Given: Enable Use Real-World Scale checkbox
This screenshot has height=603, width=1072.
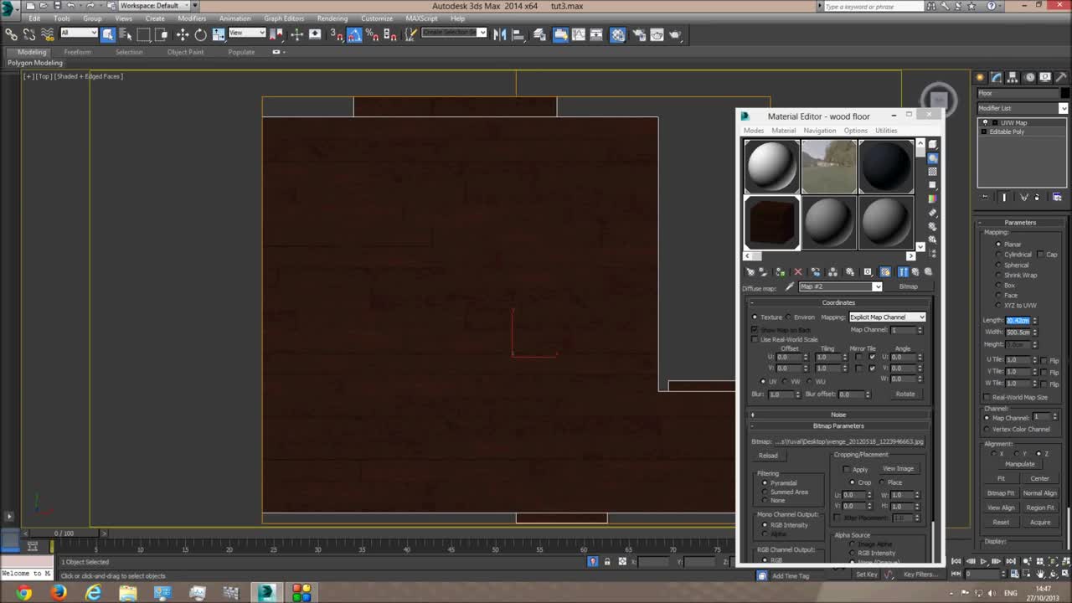Looking at the screenshot, I should coord(755,339).
